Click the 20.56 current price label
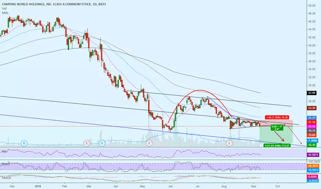This screenshot has height=189, width=321. pos(312,126)
